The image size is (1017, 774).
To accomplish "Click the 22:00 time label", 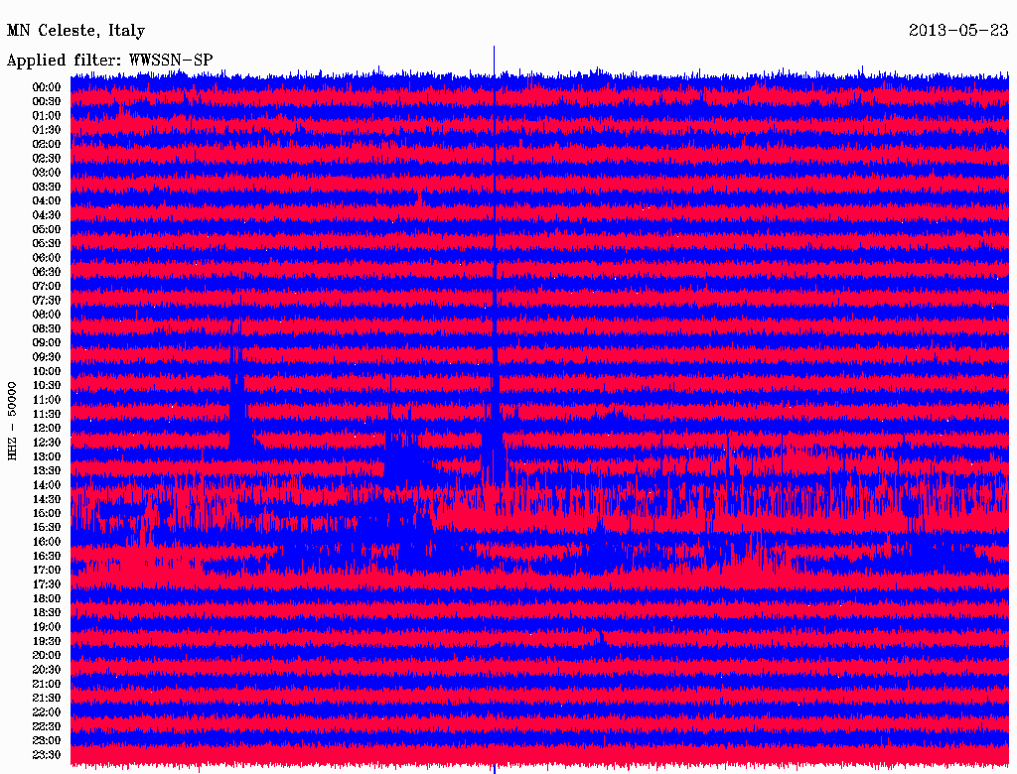I will 47,712.
